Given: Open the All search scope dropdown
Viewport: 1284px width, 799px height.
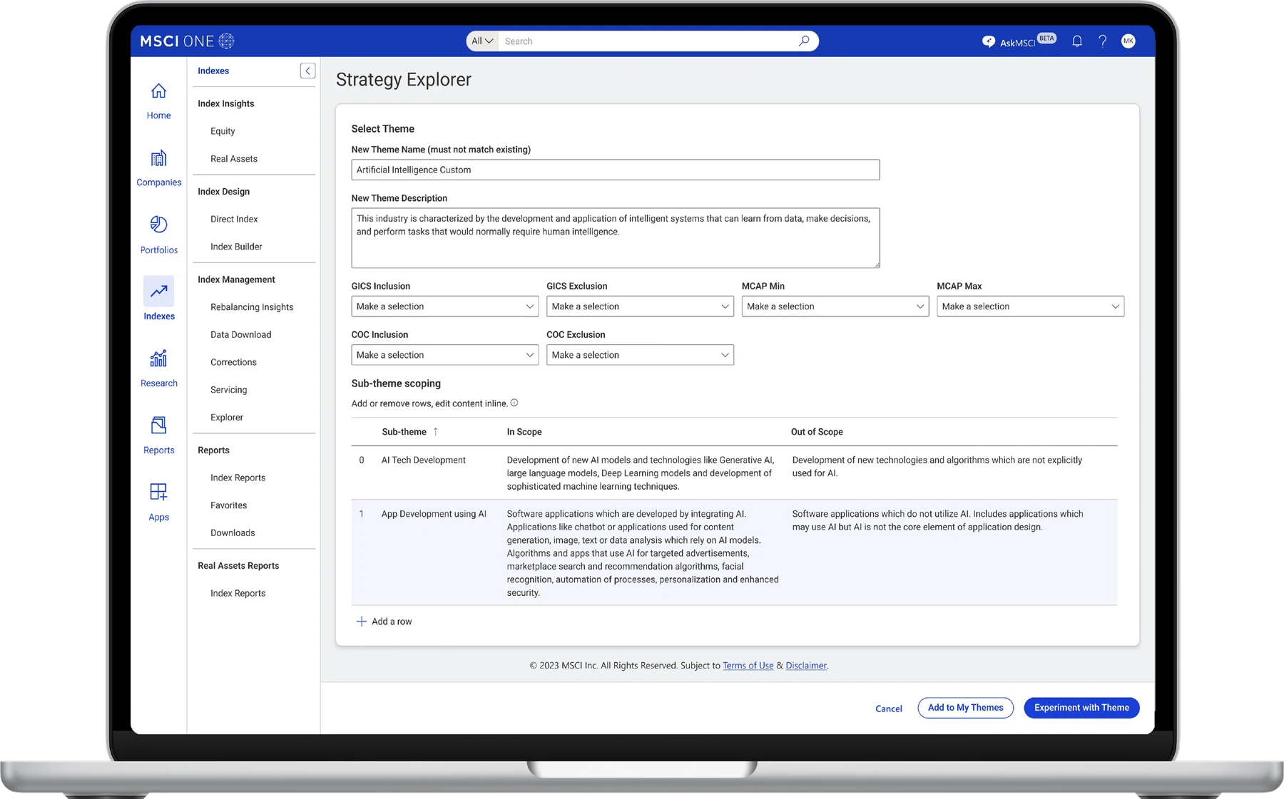Looking at the screenshot, I should [x=482, y=41].
